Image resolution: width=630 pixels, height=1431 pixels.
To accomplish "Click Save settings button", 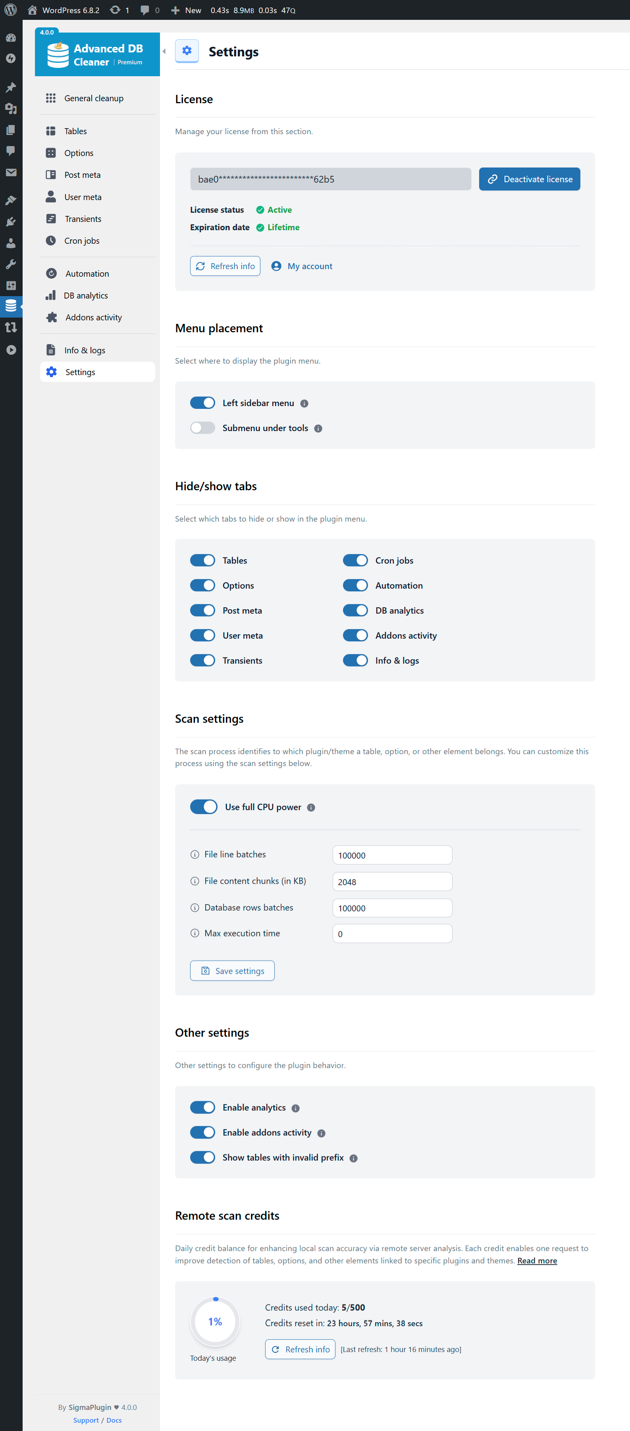I will point(232,971).
